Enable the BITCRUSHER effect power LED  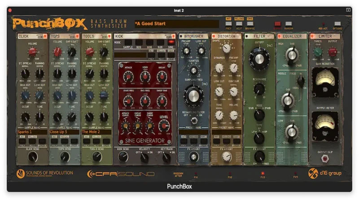point(181,36)
